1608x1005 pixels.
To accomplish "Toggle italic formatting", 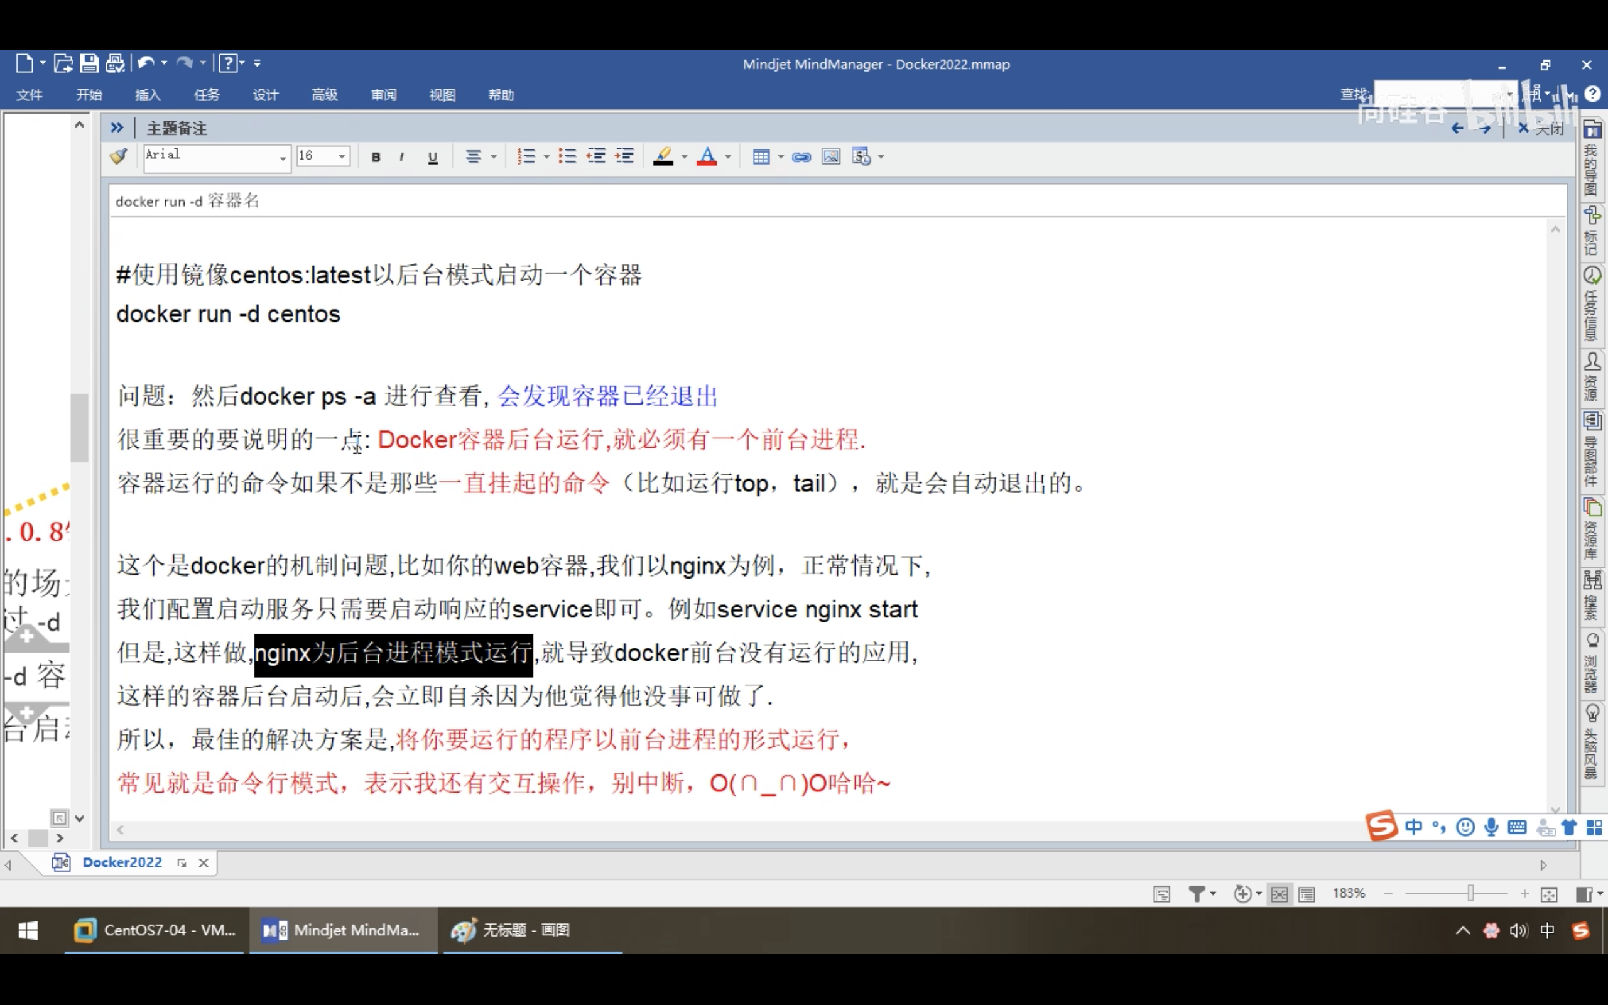I will point(402,157).
